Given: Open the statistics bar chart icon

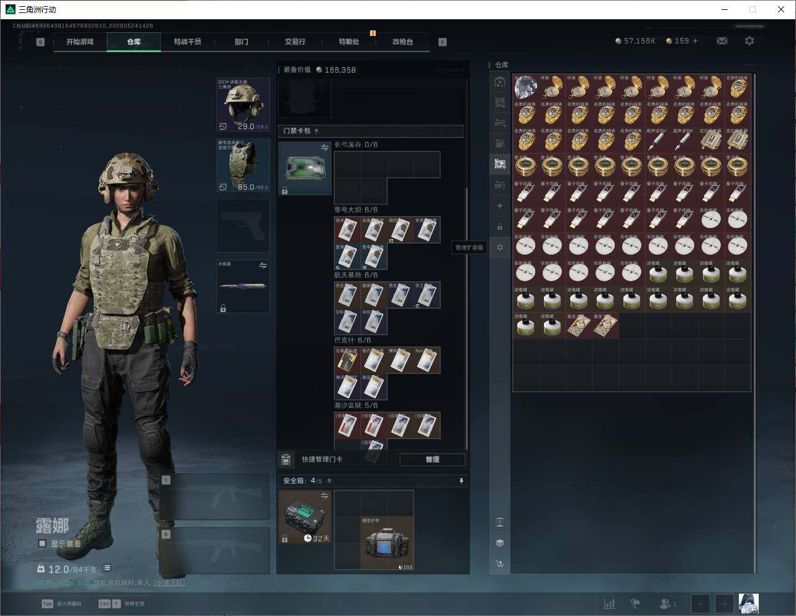Looking at the screenshot, I should 610,603.
